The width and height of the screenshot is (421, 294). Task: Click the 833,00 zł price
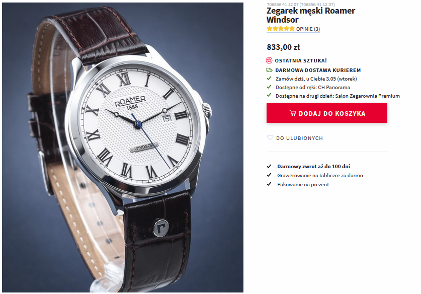283,47
